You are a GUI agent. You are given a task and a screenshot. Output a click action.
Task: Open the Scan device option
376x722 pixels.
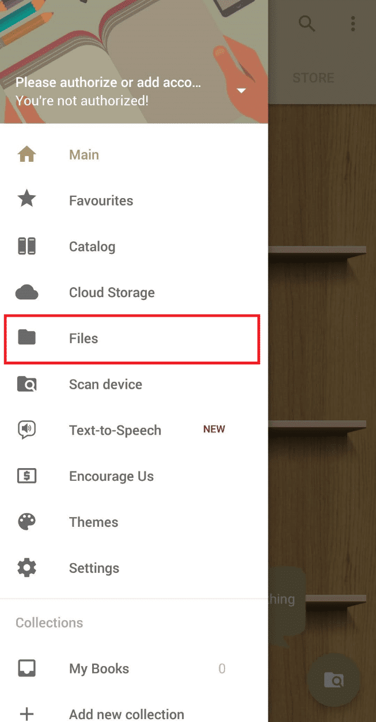105,384
